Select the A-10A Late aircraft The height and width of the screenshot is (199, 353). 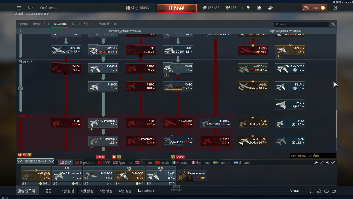(x=178, y=123)
